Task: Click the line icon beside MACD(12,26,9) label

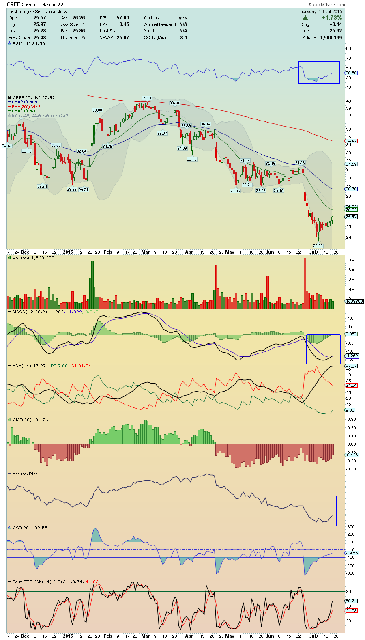Action: pos(10,312)
